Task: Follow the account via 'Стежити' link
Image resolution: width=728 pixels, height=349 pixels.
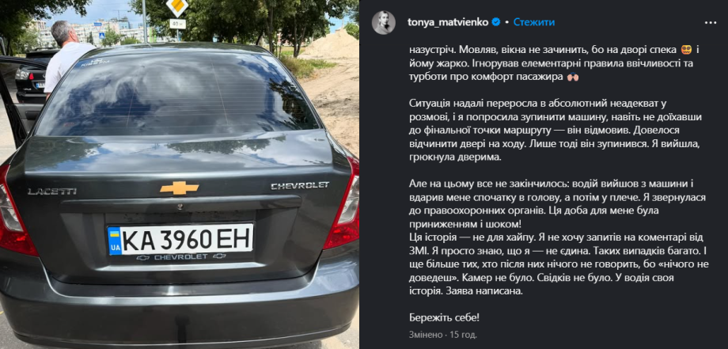Action: click(x=534, y=22)
